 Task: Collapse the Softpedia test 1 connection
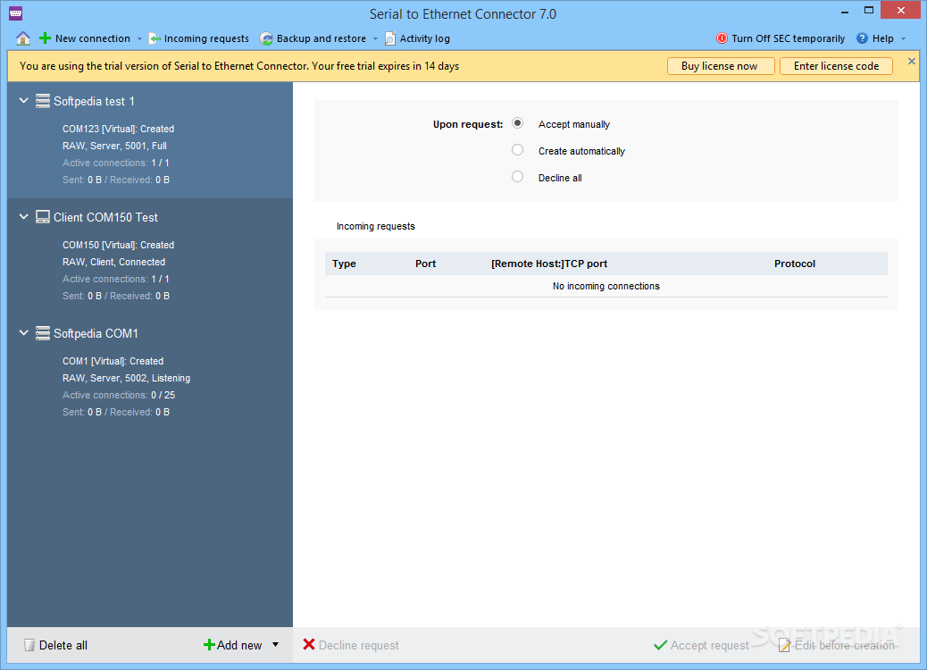[x=23, y=101]
